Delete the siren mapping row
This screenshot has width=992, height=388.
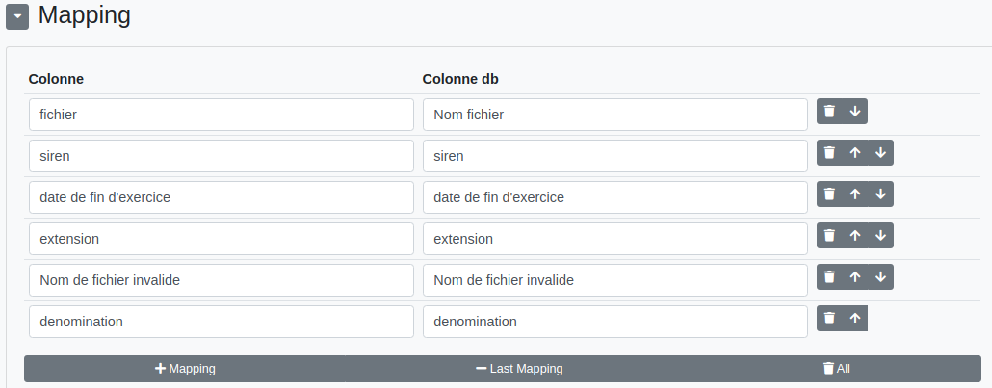(x=829, y=153)
